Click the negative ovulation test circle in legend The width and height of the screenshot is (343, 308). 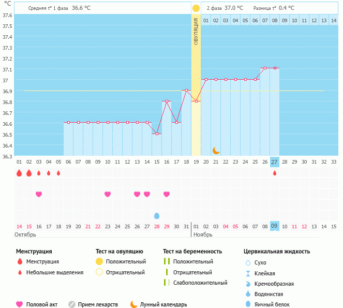tap(99, 272)
